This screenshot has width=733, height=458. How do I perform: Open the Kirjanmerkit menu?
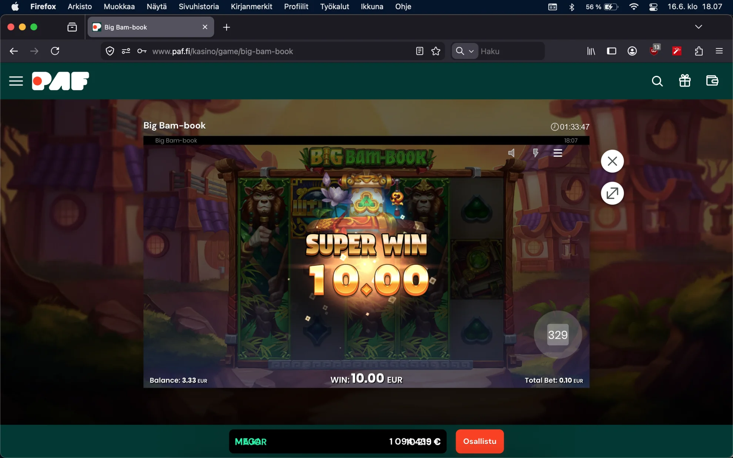click(251, 7)
